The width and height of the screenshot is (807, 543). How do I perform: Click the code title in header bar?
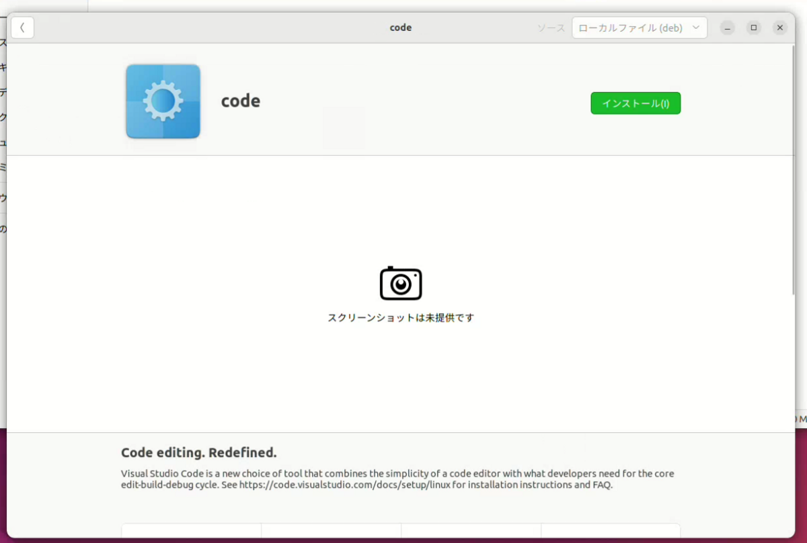[401, 28]
